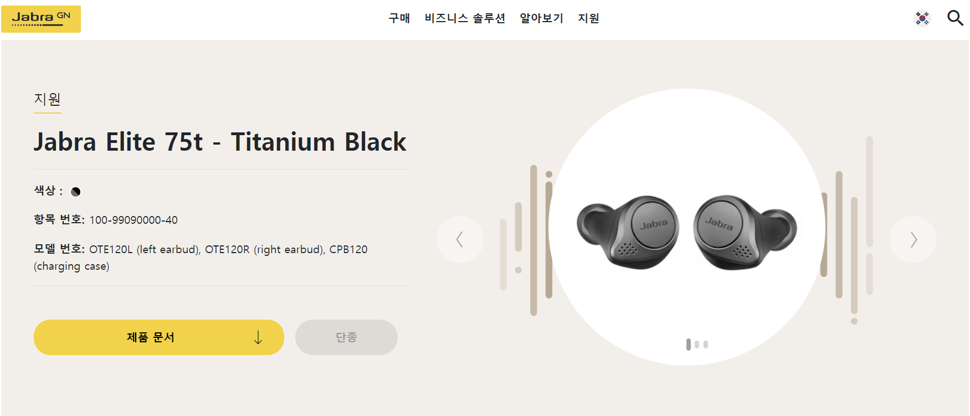Click the 지원 link above the product title

47,100
